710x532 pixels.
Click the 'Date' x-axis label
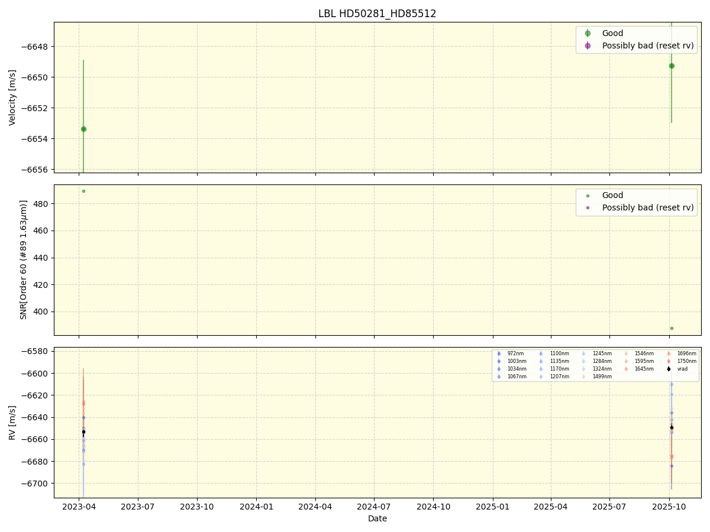click(377, 518)
